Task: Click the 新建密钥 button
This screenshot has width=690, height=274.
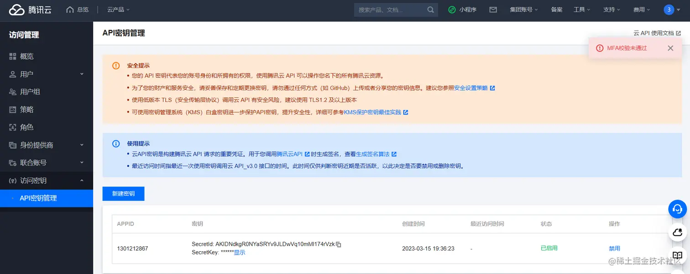Action: pos(123,193)
